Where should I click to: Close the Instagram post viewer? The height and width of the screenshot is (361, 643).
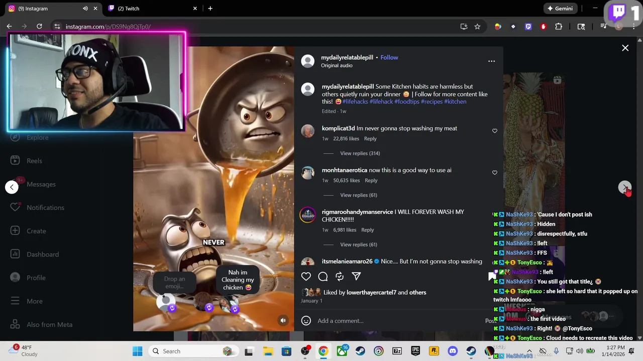[625, 48]
